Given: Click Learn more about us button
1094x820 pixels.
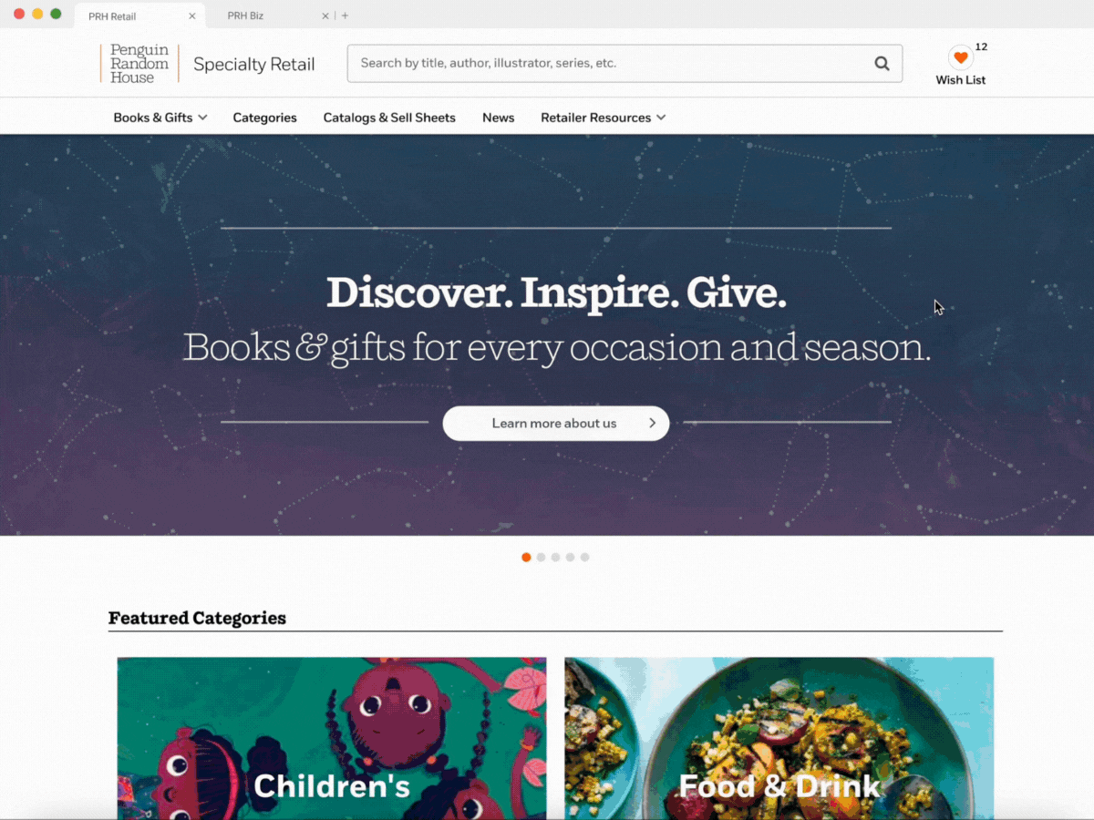Looking at the screenshot, I should (556, 424).
